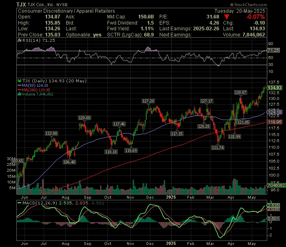
Task: Click the Prev Close value 135.03
Action: tap(53, 35)
